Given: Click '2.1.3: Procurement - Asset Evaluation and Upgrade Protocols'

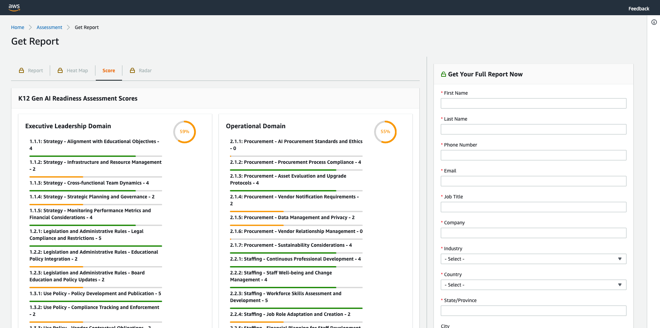Looking at the screenshot, I should point(288,179).
